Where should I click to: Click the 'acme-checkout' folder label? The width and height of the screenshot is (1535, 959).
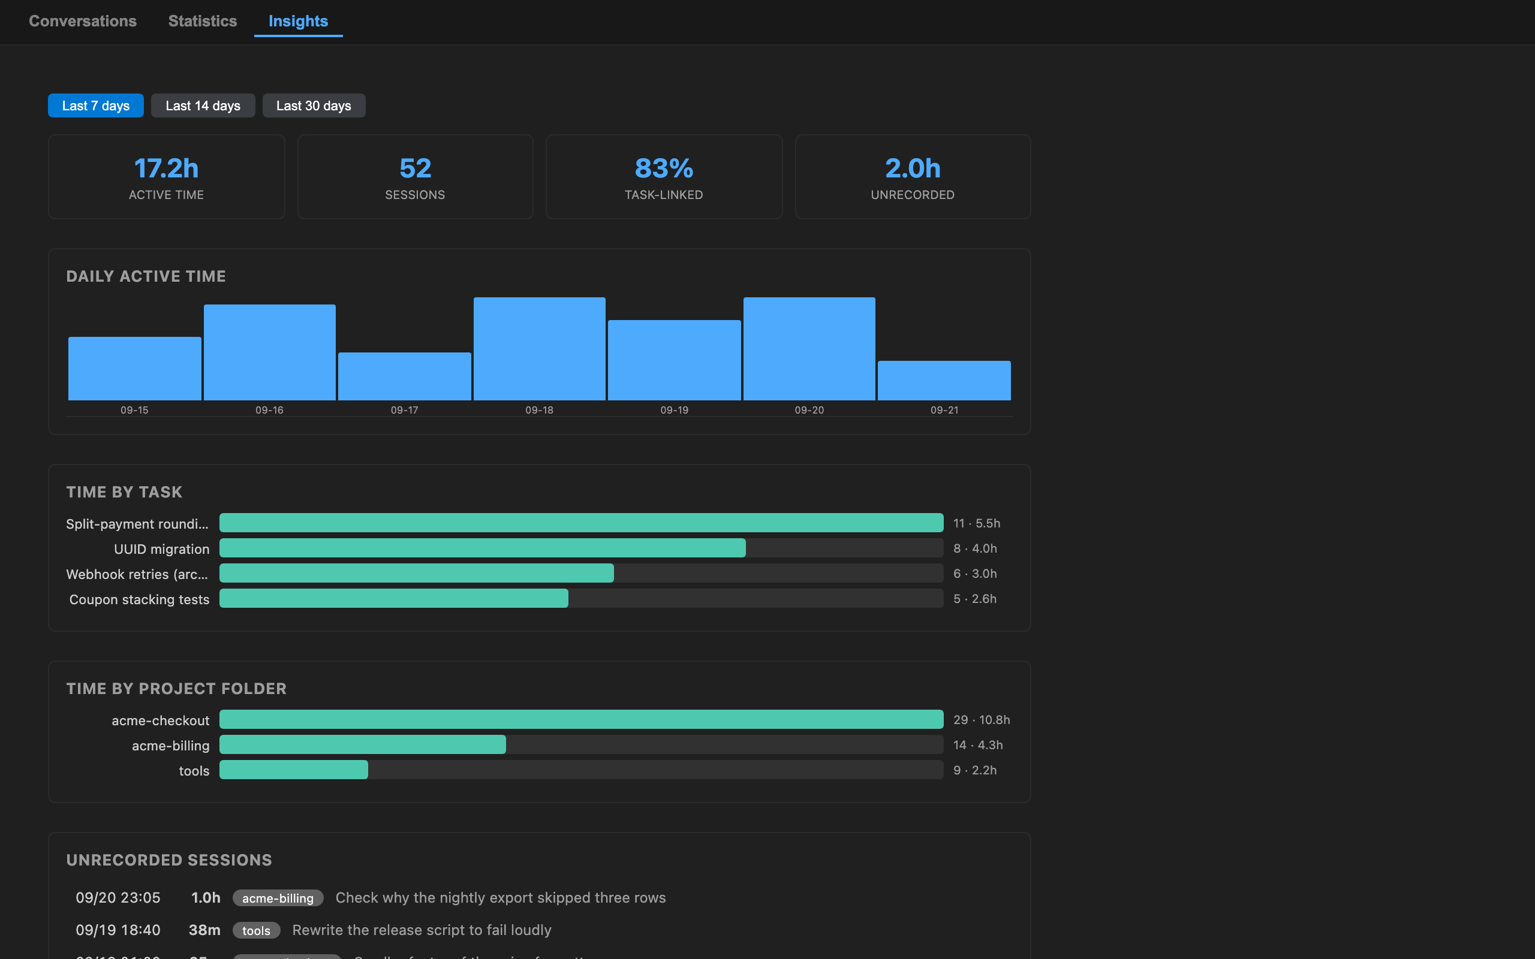tap(161, 720)
